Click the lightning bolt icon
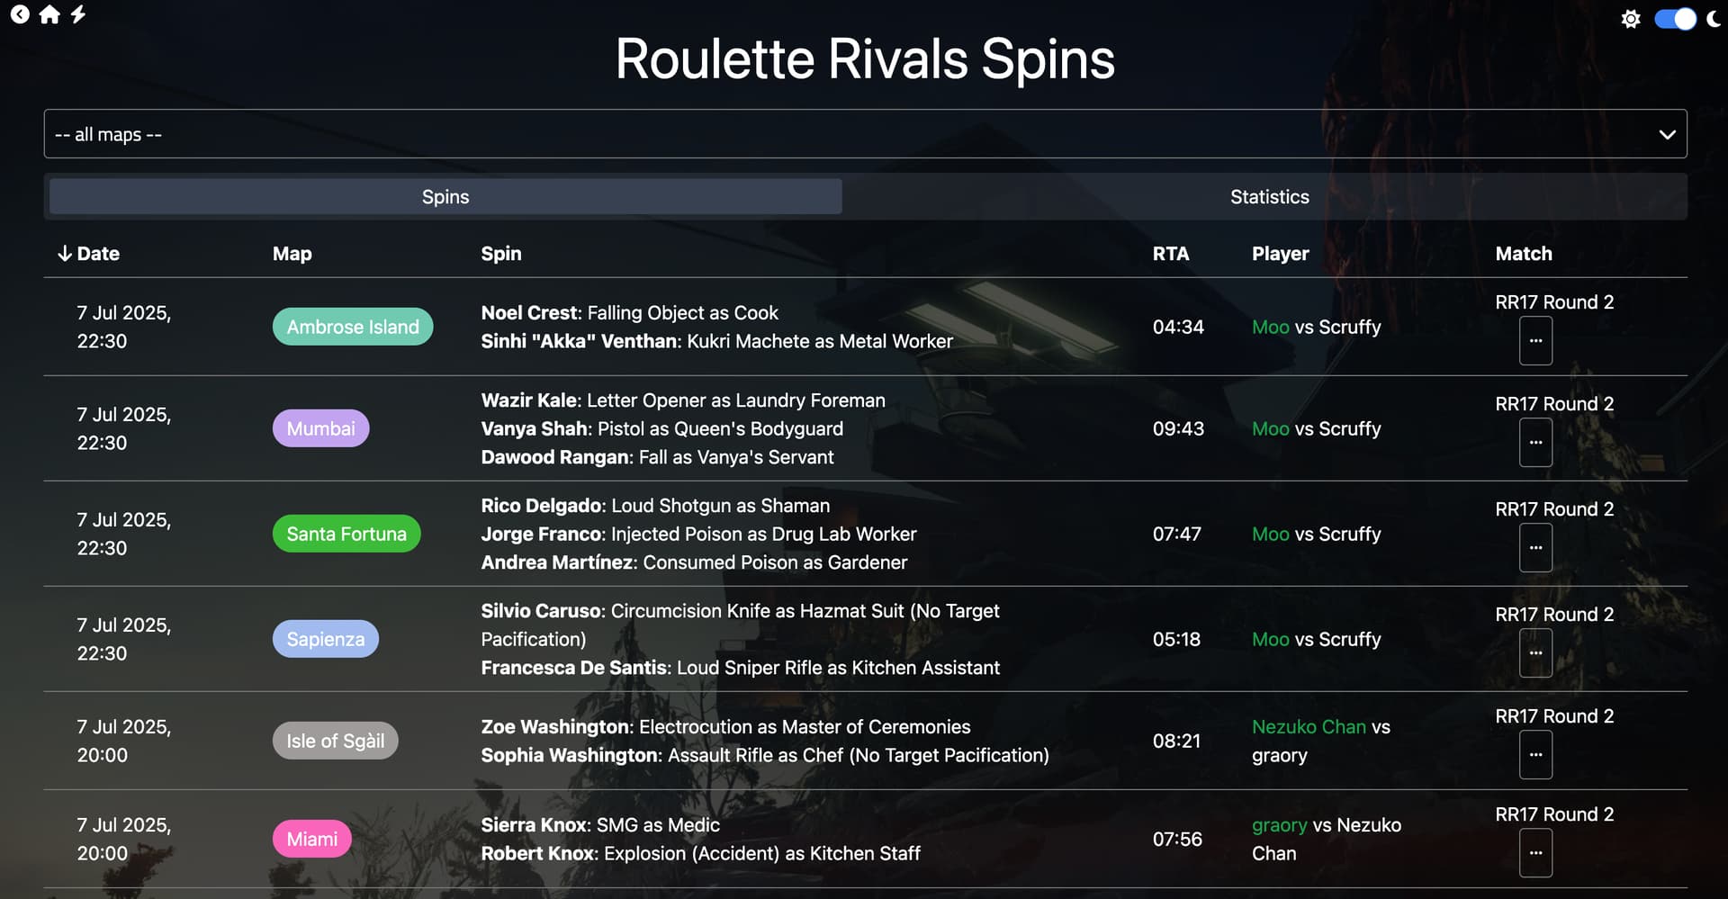Image resolution: width=1728 pixels, height=899 pixels. (78, 14)
